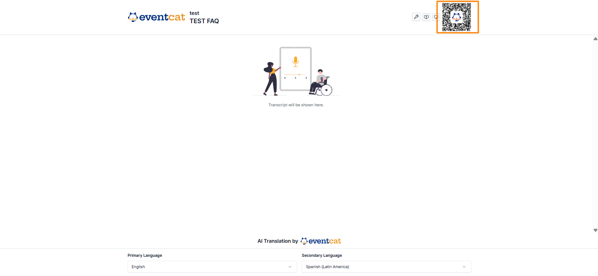
Task: Click the eventcat logo in the header
Action: [157, 17]
